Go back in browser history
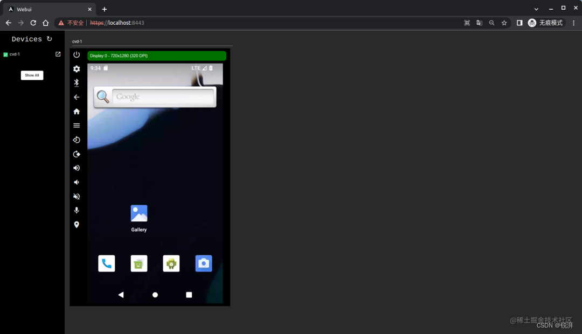Viewport: 582px width, 334px height. (x=8, y=23)
